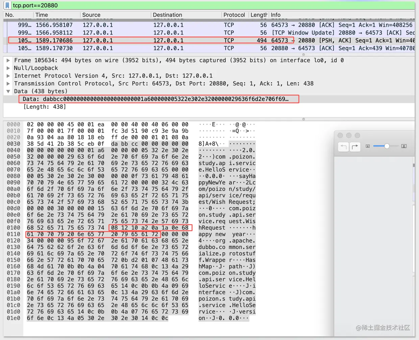Expand the Null/Loopback tree node

[8, 68]
